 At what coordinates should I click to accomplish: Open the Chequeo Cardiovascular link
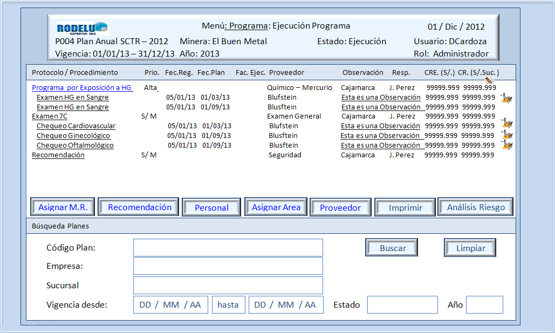click(x=76, y=126)
